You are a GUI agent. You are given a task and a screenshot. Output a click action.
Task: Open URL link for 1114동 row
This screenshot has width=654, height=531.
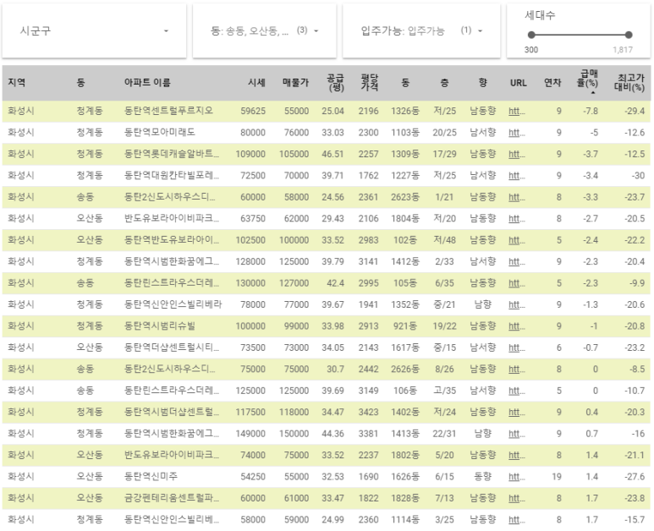click(x=517, y=520)
